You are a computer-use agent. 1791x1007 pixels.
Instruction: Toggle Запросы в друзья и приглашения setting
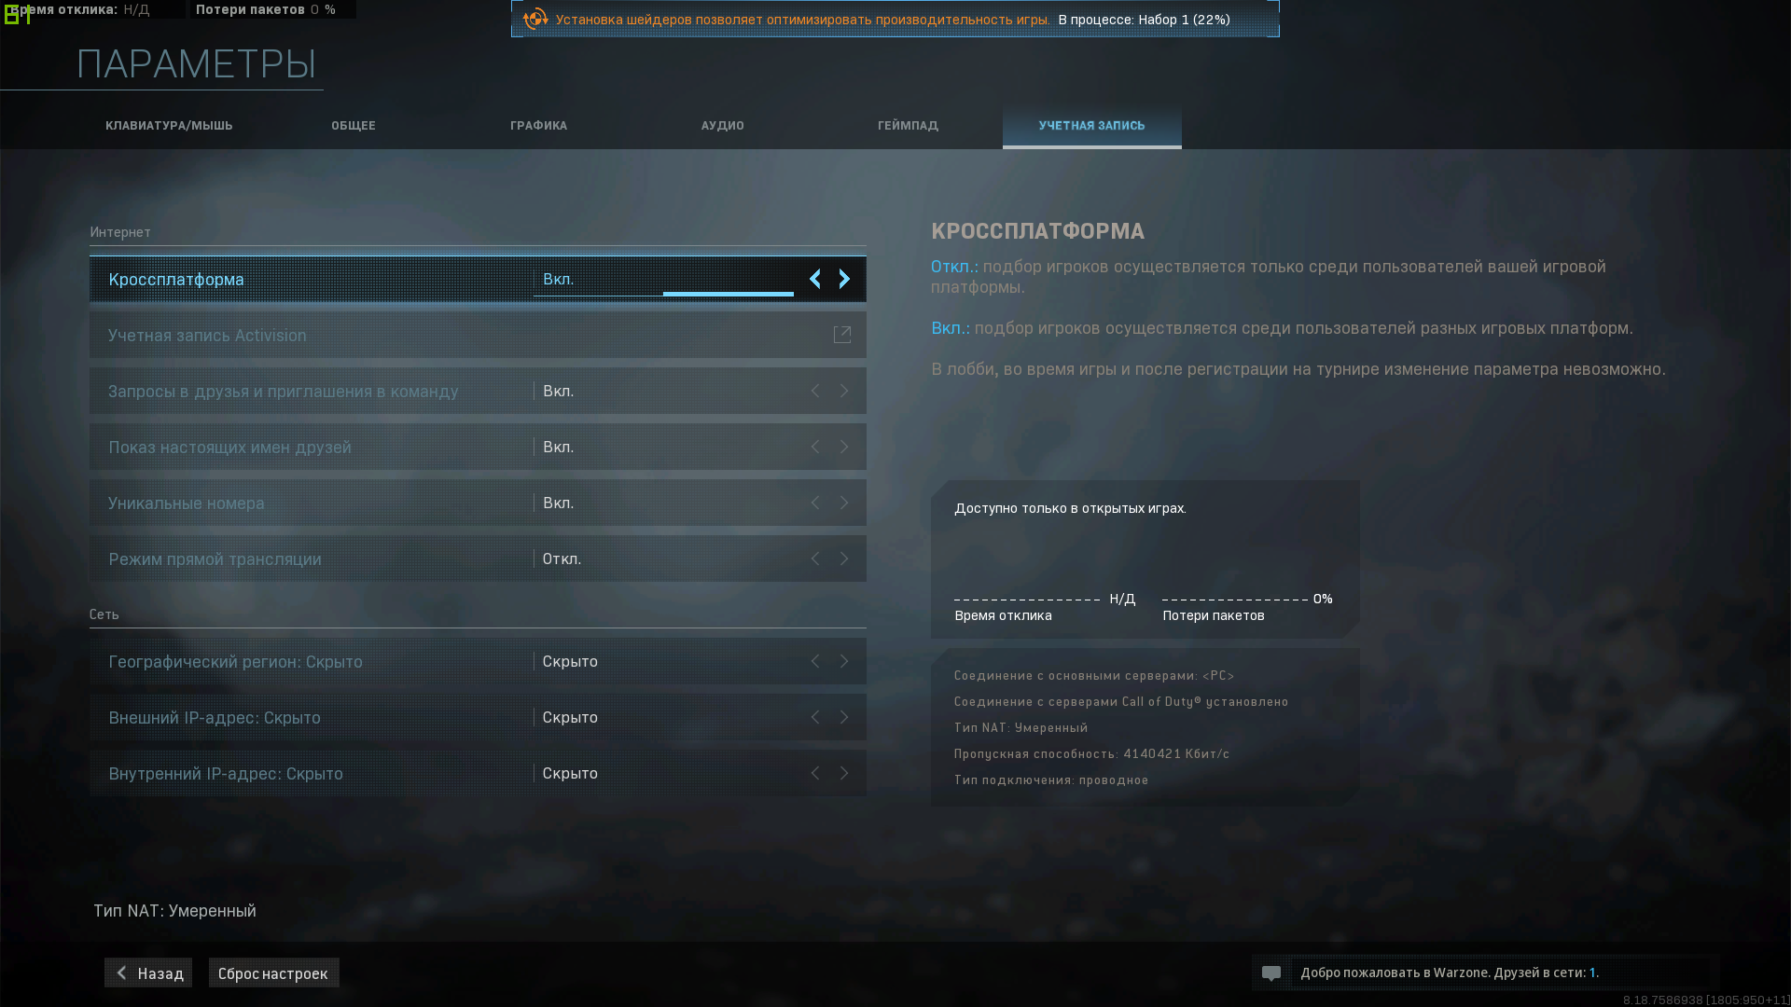844,391
